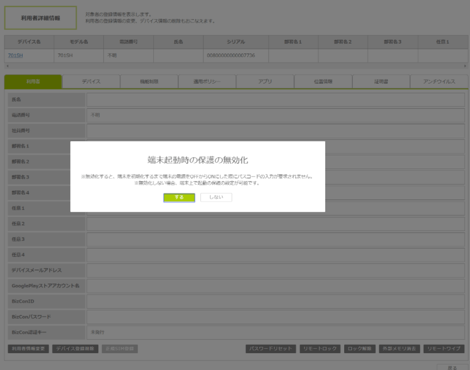Click the 氏名 column header
This screenshot has width=470, height=370.
click(x=179, y=42)
